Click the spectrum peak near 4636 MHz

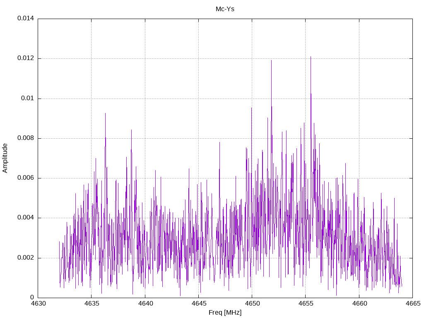(105, 114)
